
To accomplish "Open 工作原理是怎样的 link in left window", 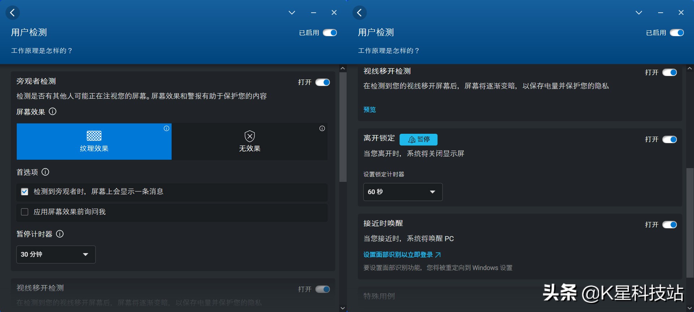I will pos(42,51).
